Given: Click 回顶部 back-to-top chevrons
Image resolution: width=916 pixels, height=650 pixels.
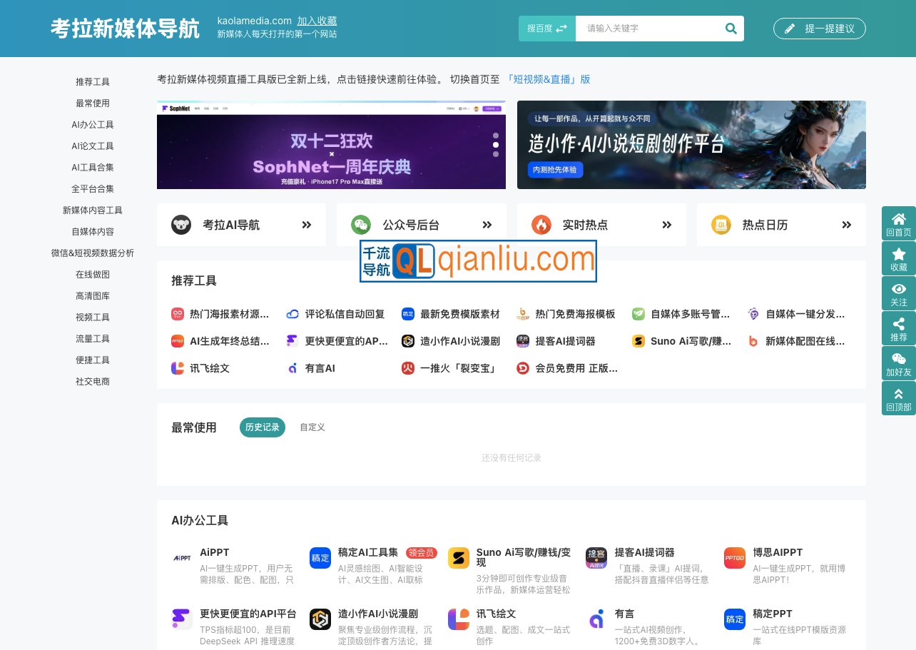Looking at the screenshot, I should click(x=898, y=393).
